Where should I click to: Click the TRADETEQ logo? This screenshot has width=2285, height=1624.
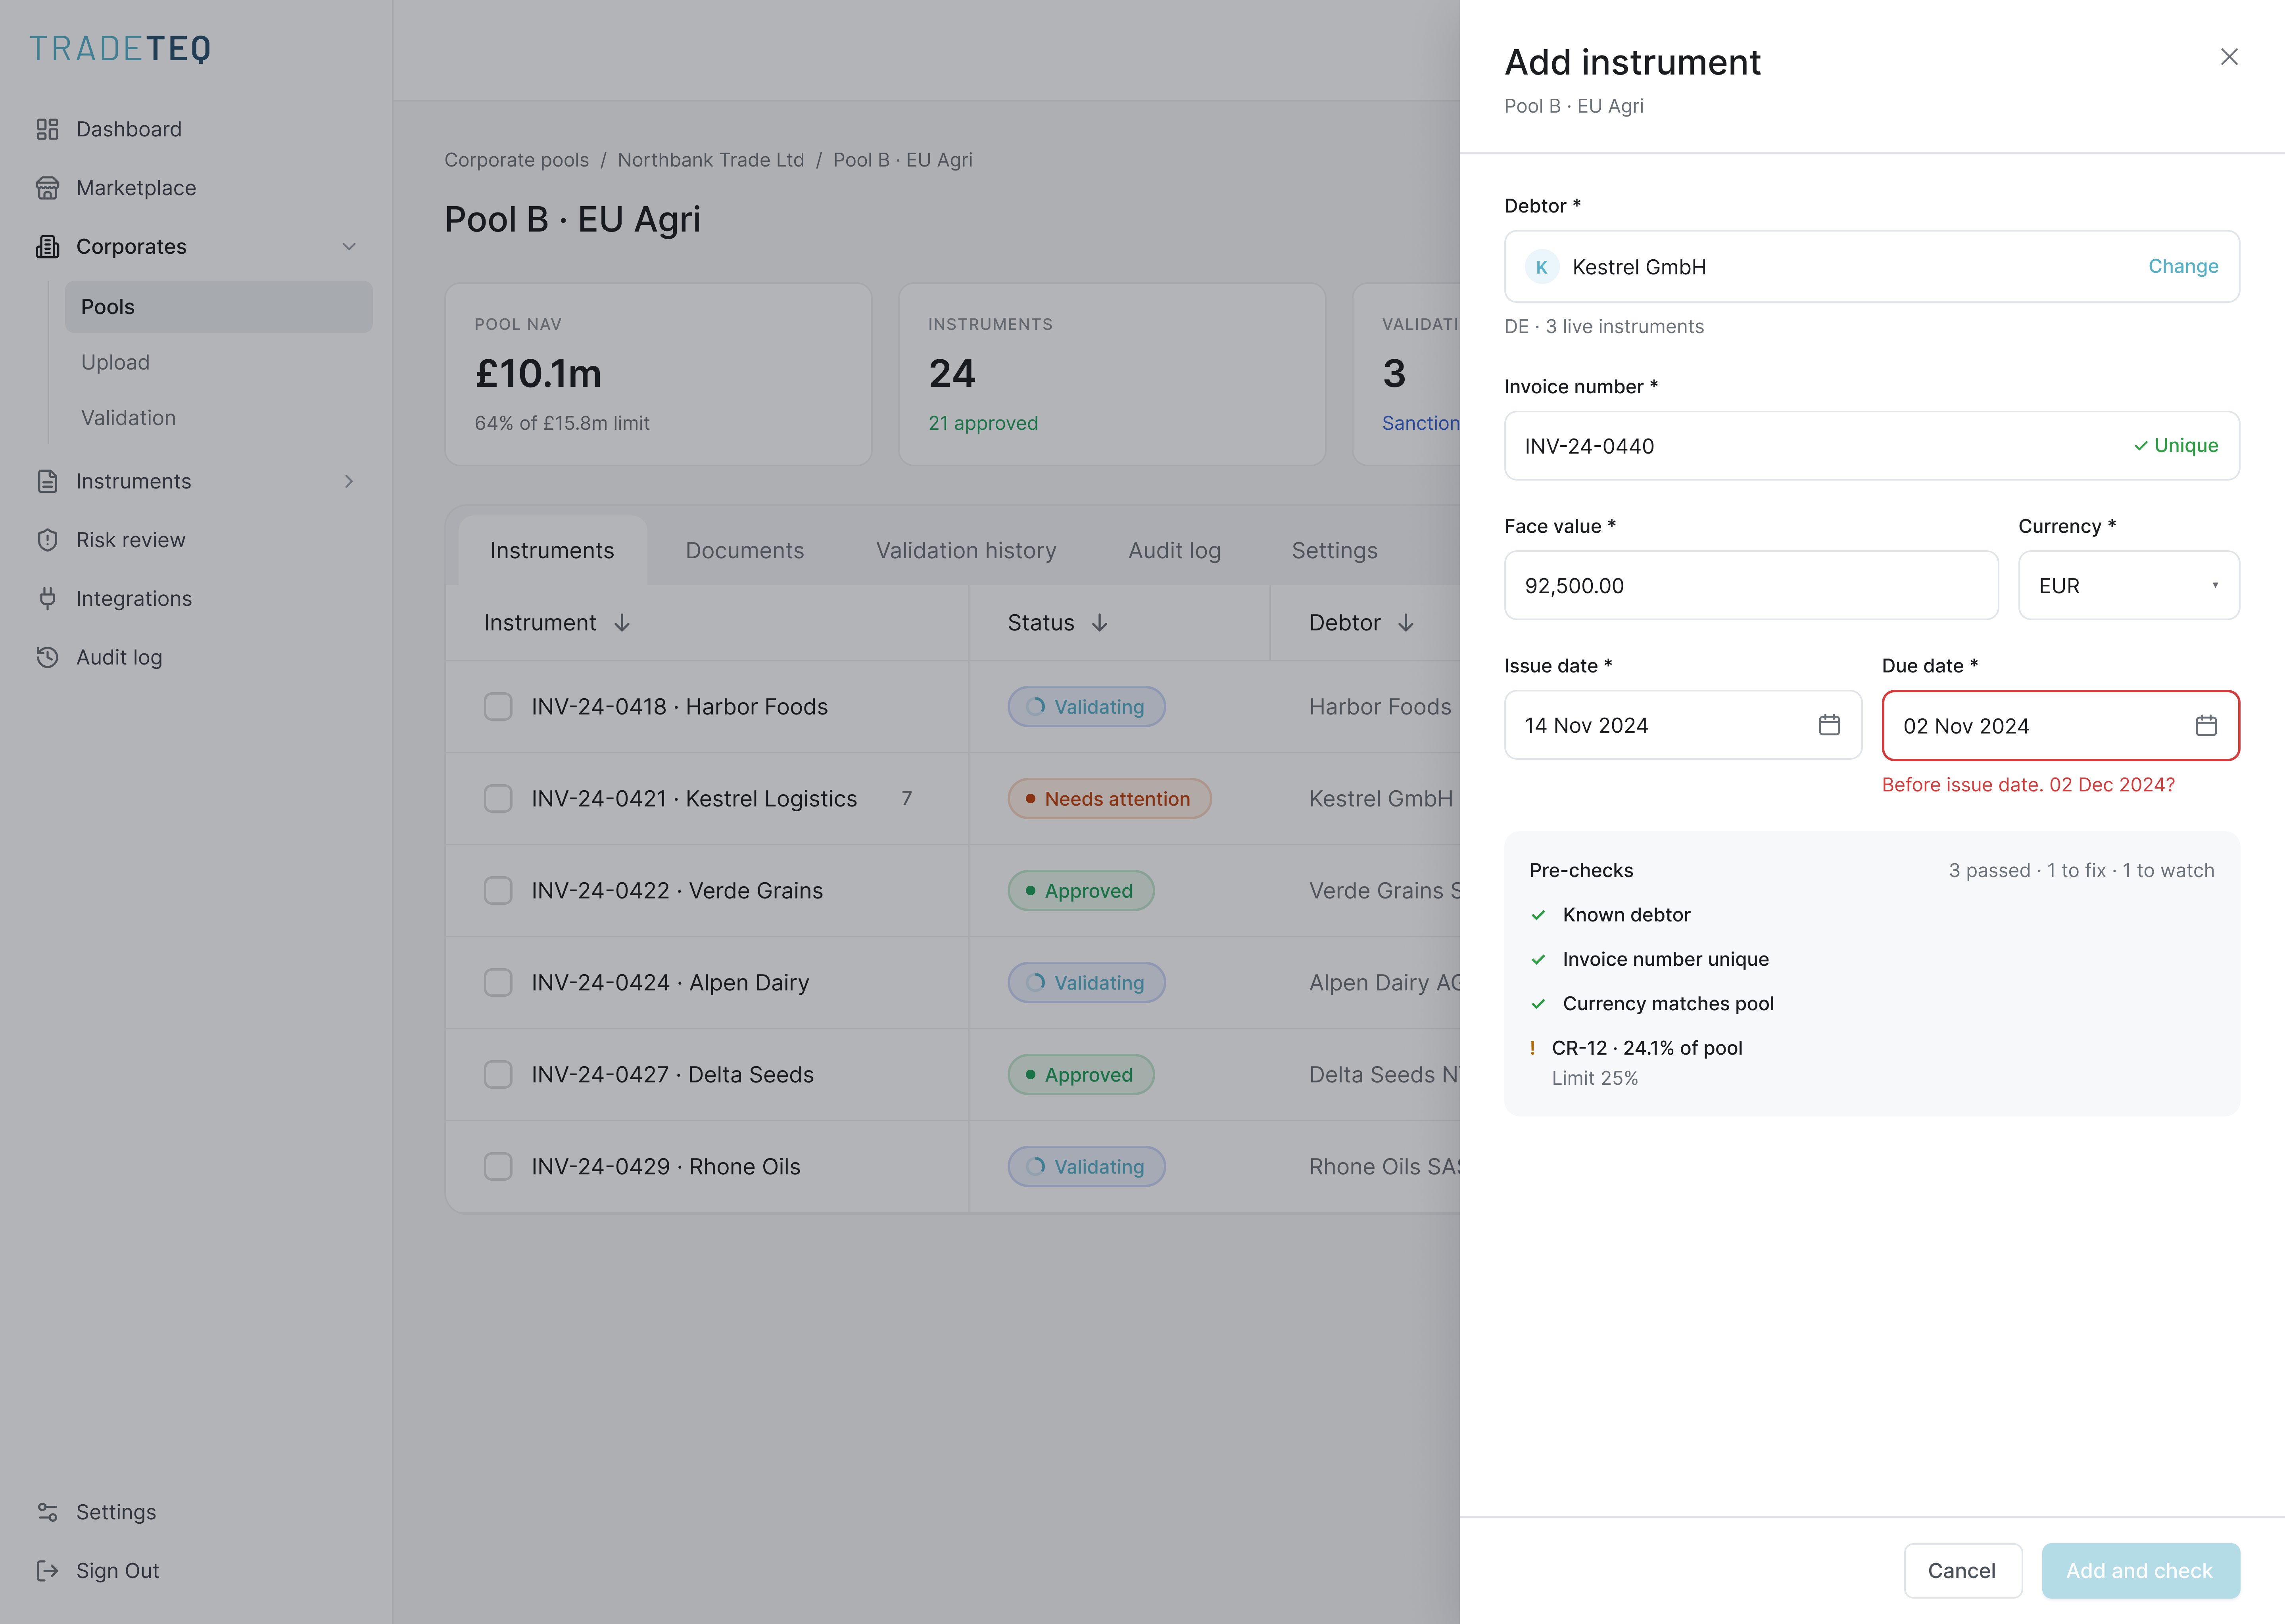pos(121,49)
